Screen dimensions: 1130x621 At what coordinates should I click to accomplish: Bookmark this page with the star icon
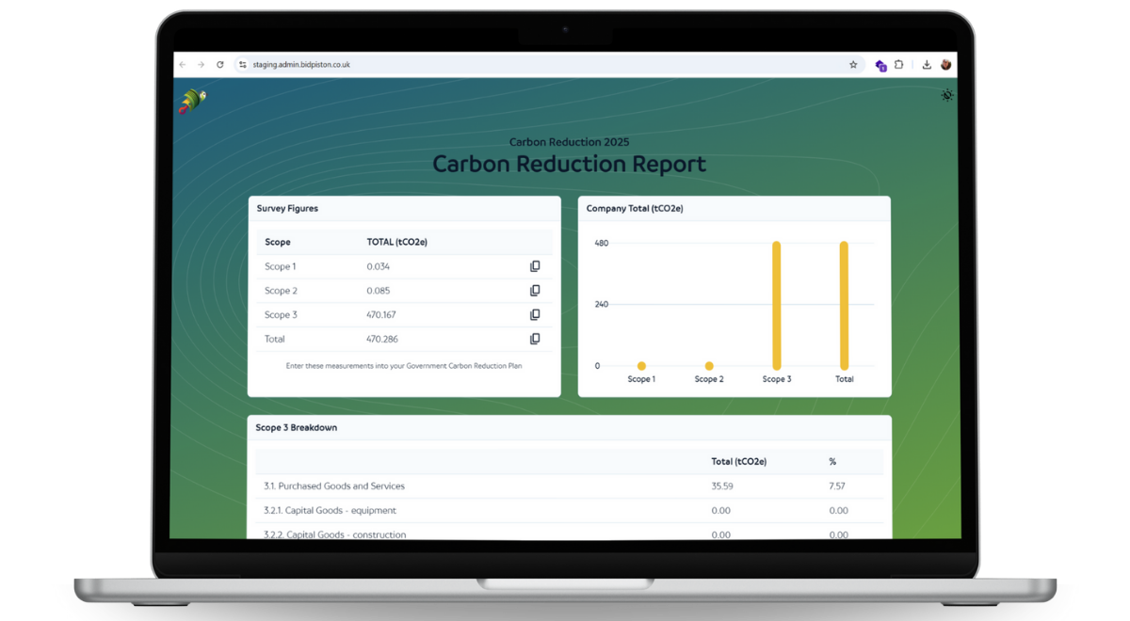coord(853,65)
